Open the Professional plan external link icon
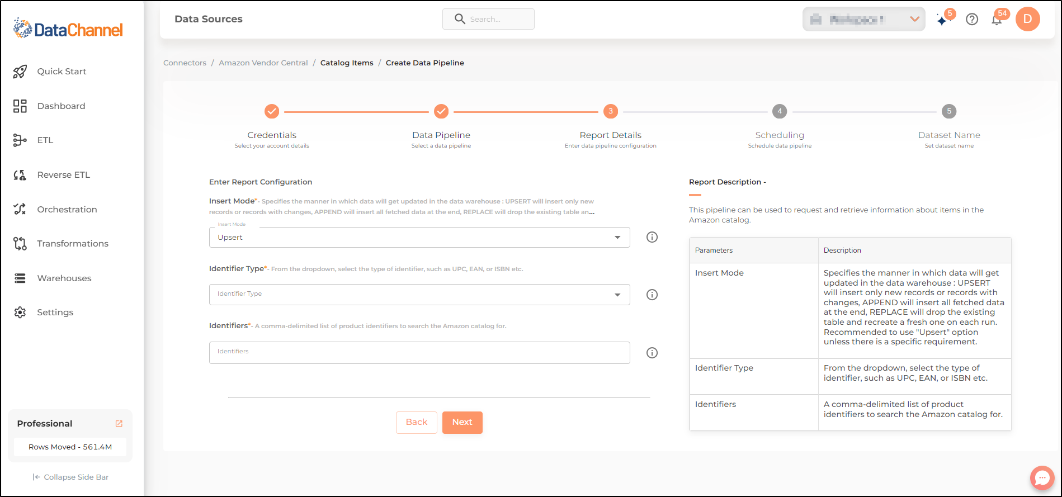The width and height of the screenshot is (1062, 497). (119, 424)
